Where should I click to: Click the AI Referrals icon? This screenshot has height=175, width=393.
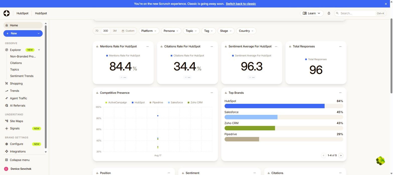7,106
